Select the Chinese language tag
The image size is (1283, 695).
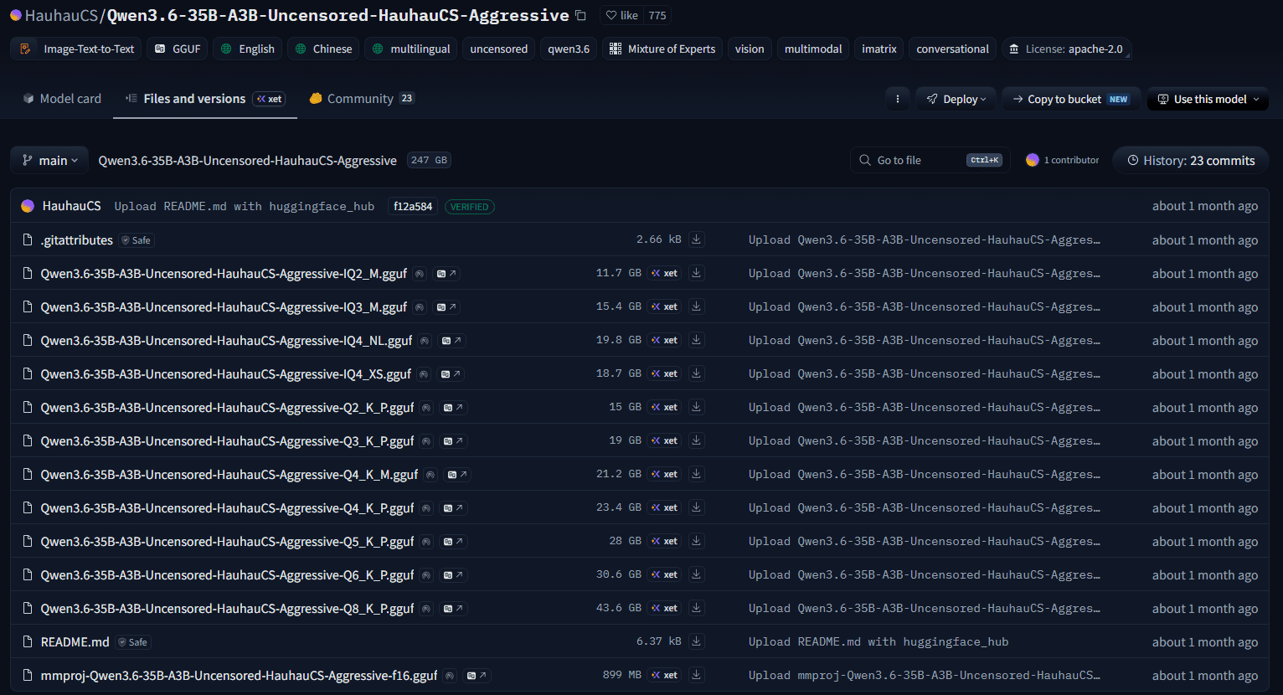tap(324, 49)
